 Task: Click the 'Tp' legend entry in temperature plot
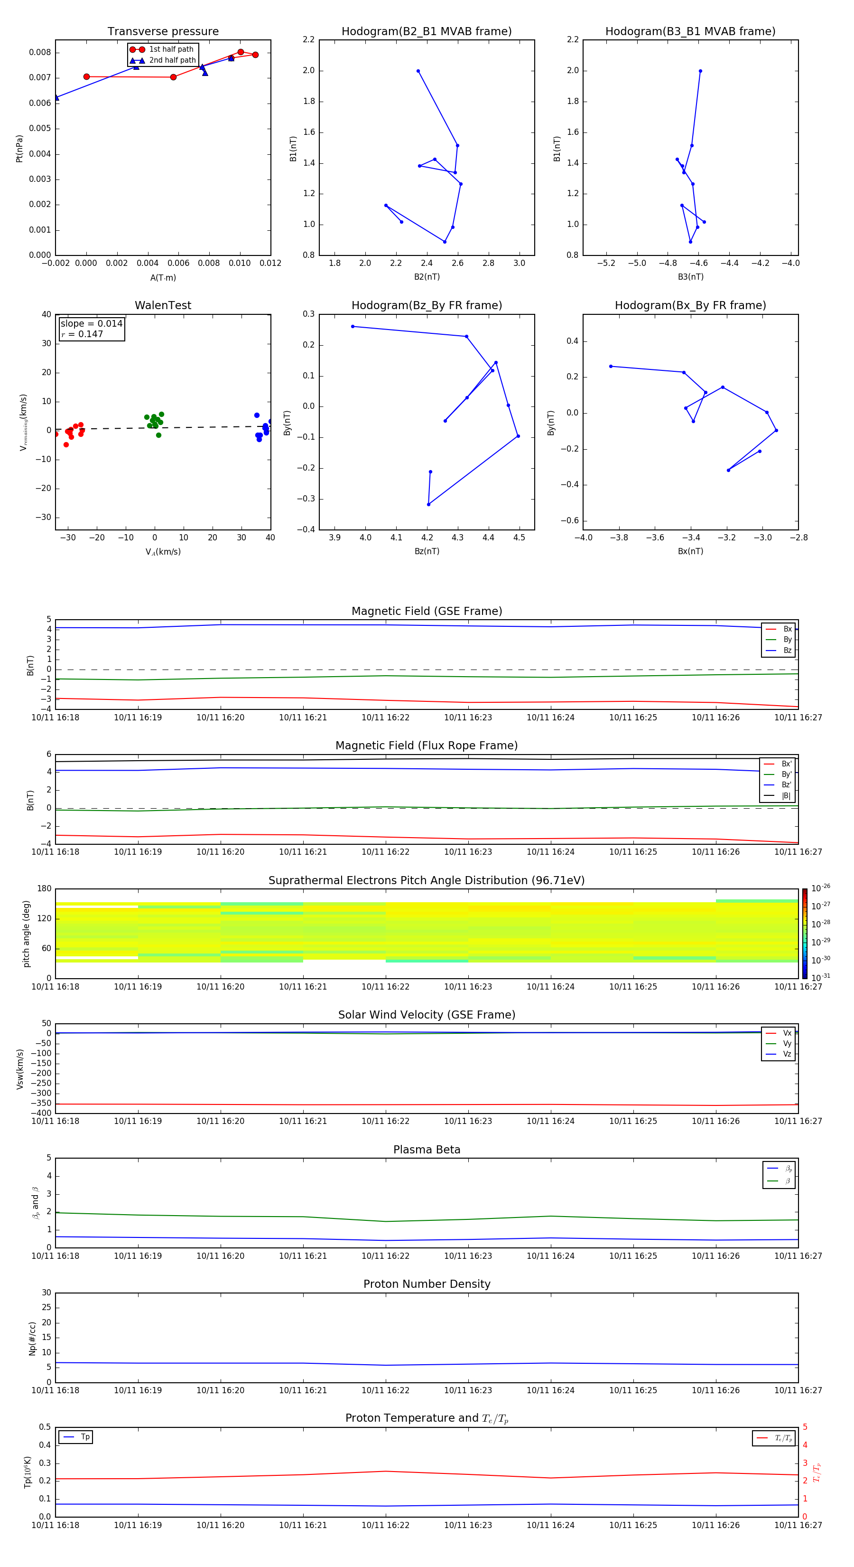tap(76, 1437)
